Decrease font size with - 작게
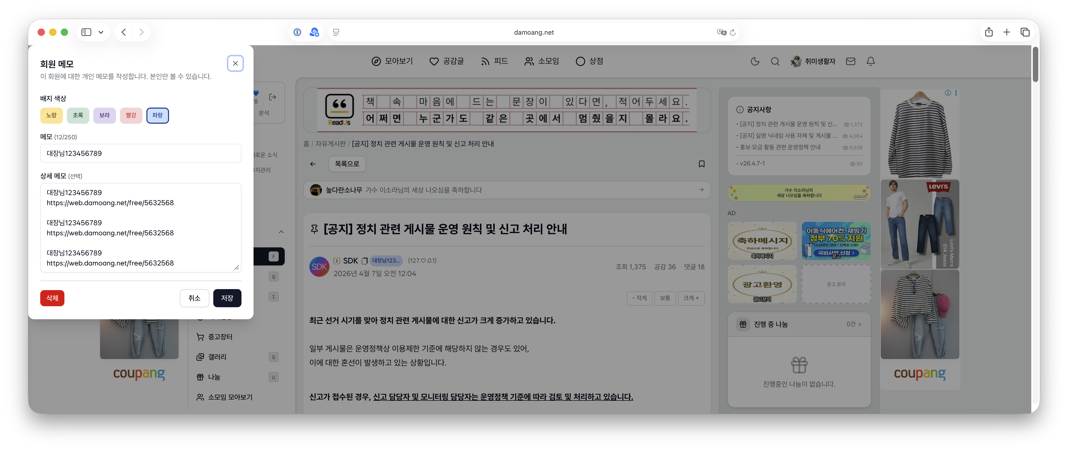This screenshot has height=451, width=1068. click(x=639, y=298)
